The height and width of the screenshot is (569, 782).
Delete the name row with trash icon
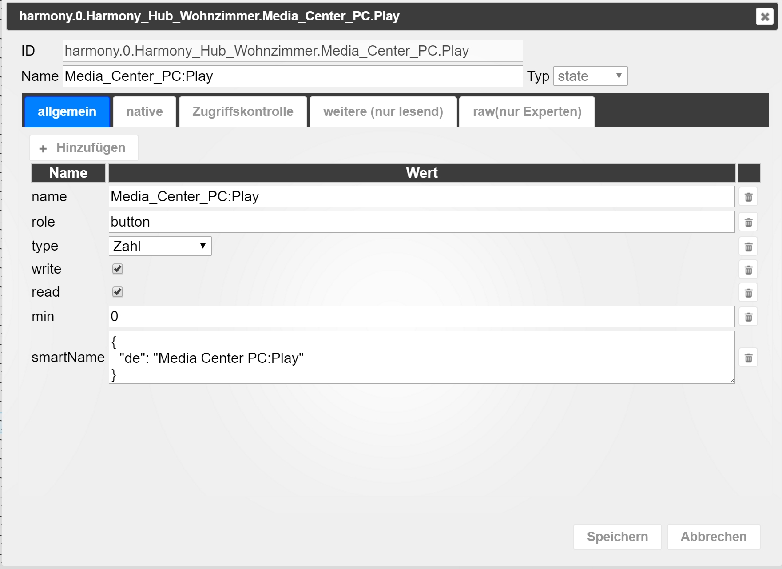[748, 197]
